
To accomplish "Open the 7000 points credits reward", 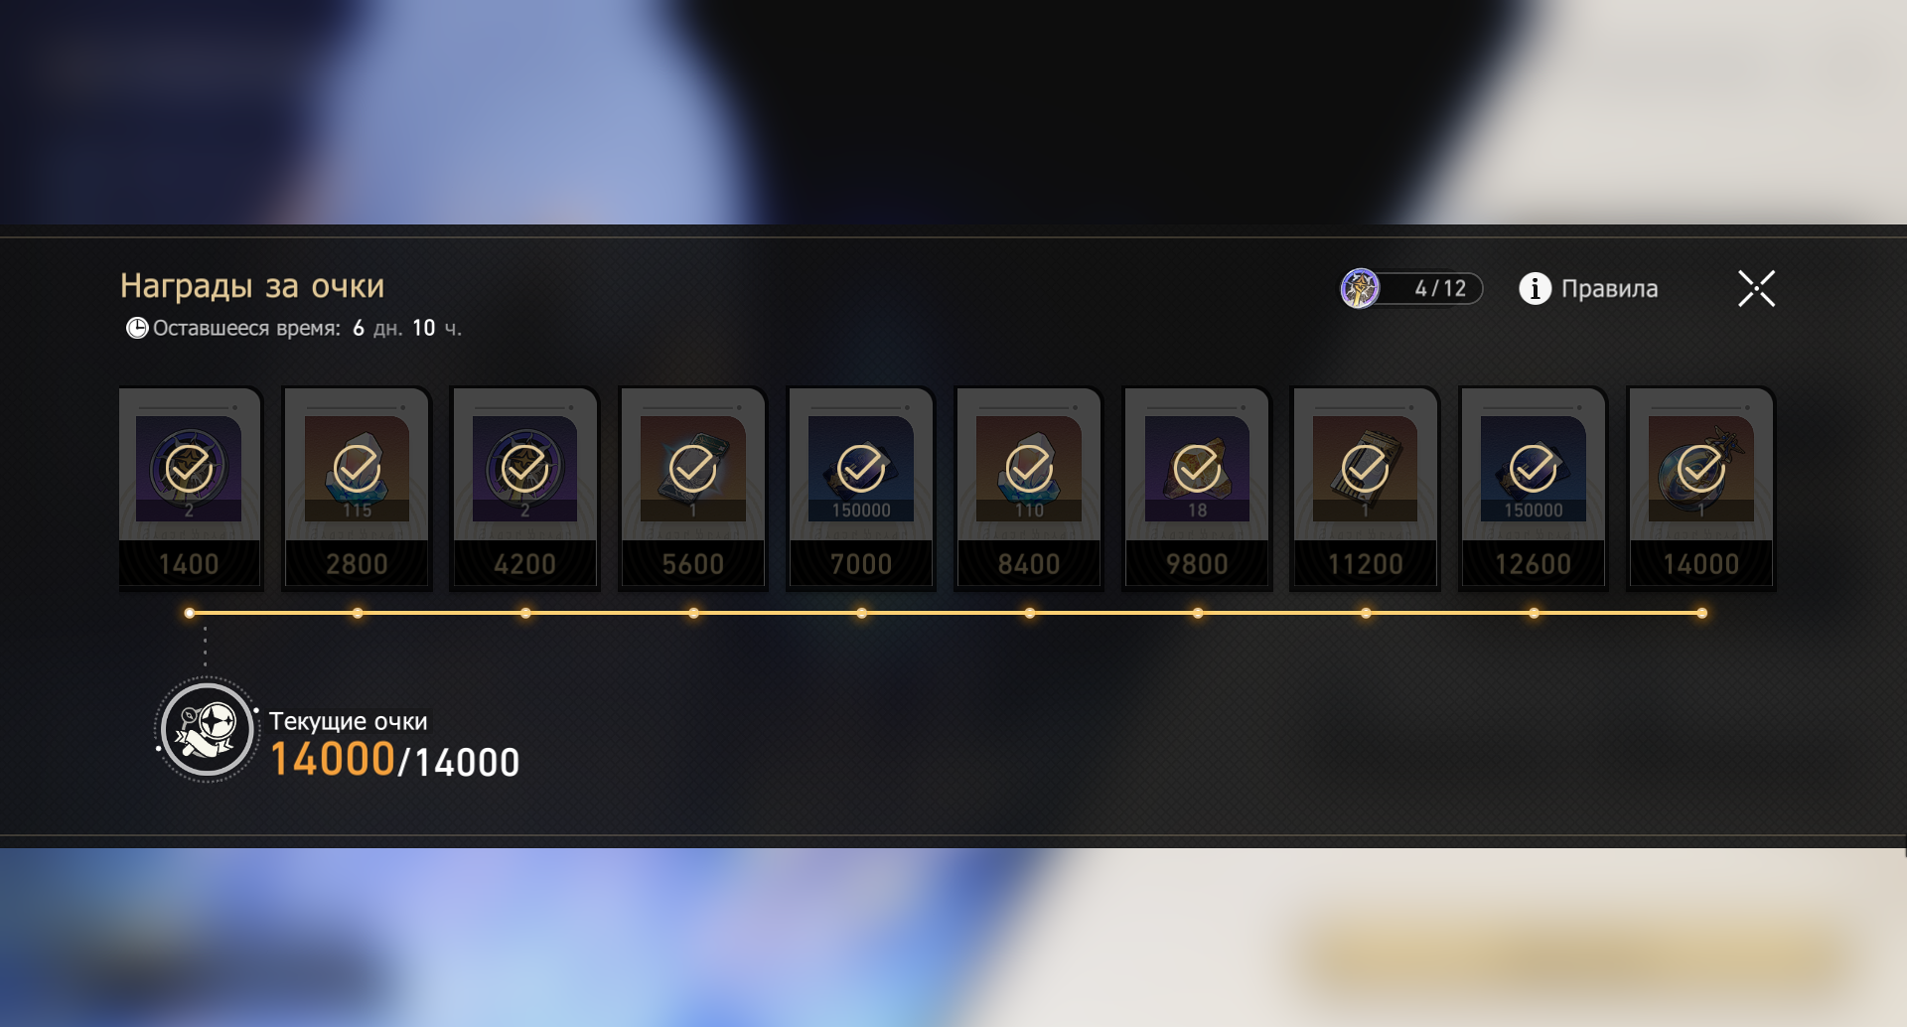I will pos(860,488).
